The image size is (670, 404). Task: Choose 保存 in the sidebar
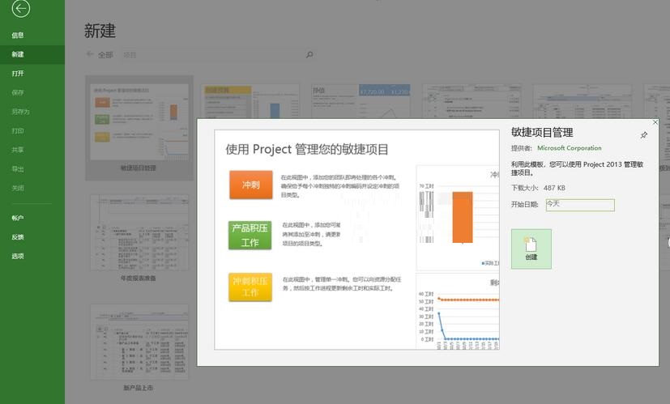click(18, 92)
